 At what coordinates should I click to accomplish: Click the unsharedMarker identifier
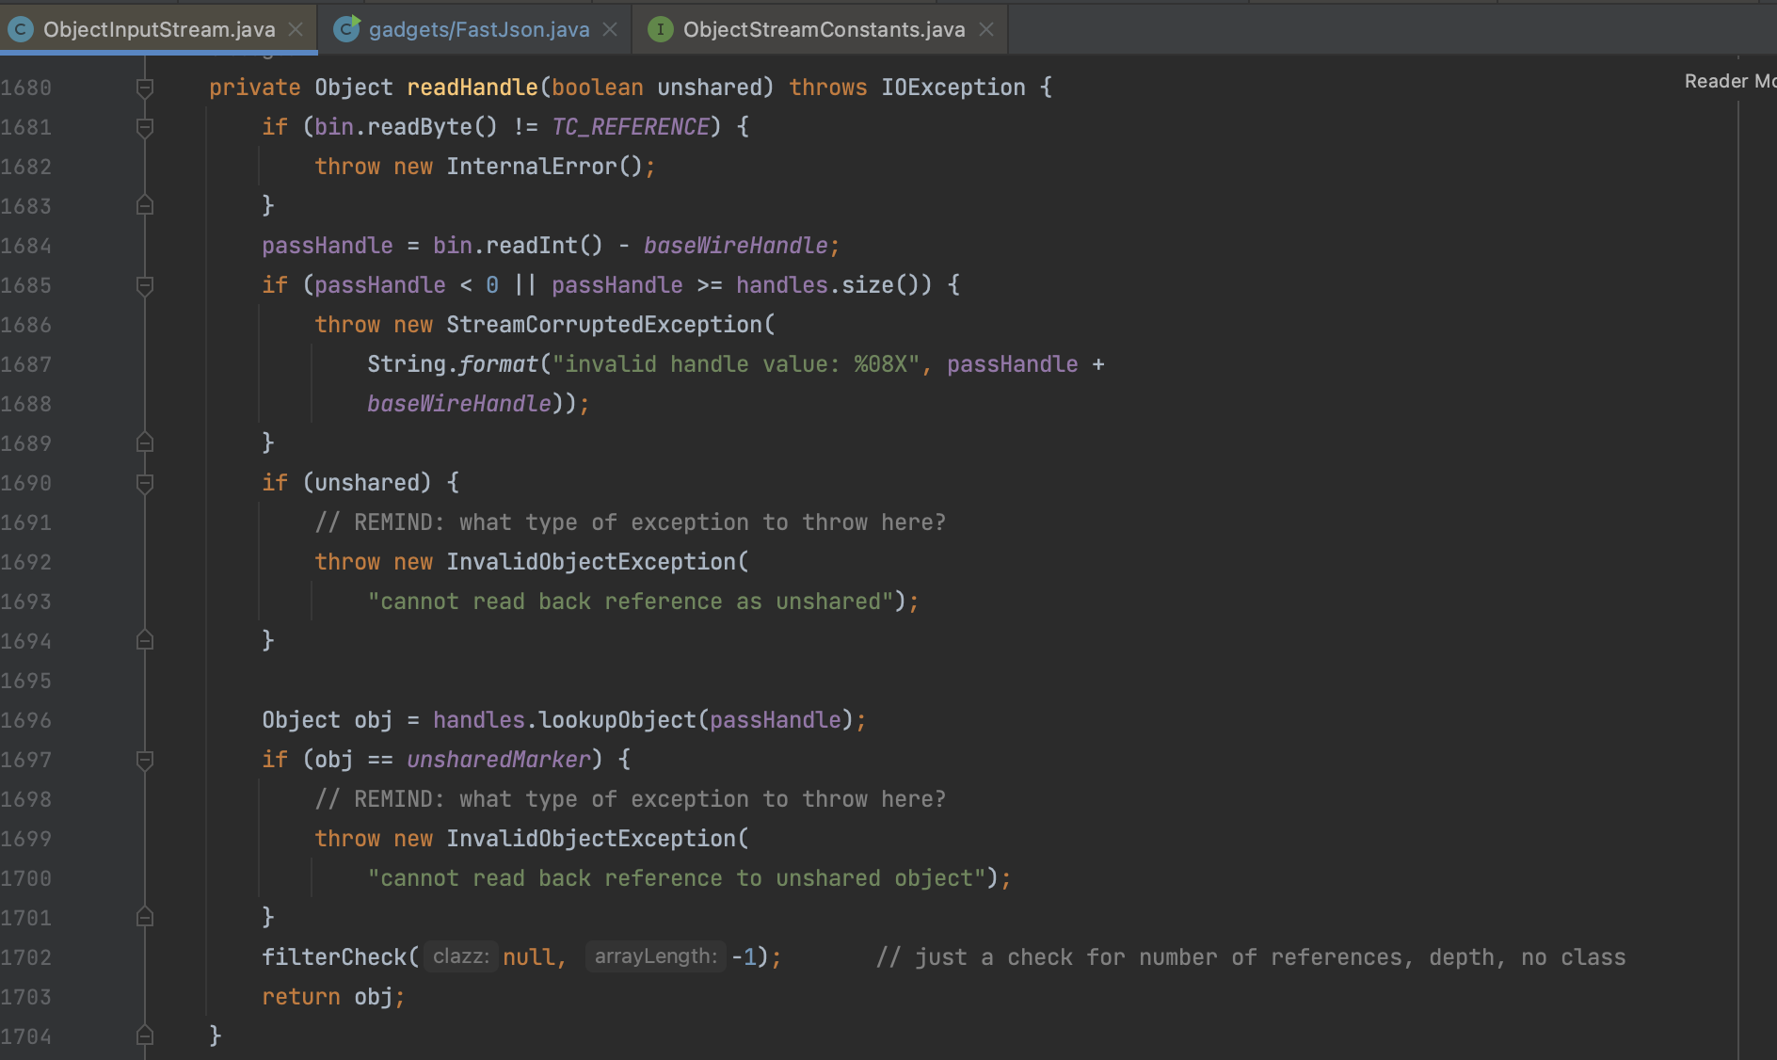click(499, 760)
